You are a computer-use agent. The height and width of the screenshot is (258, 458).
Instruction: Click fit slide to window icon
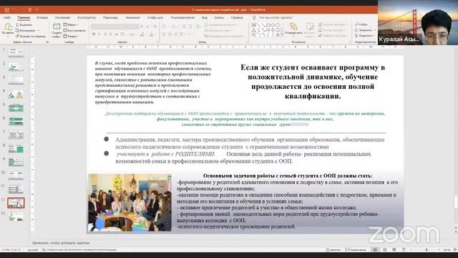[x=455, y=250]
